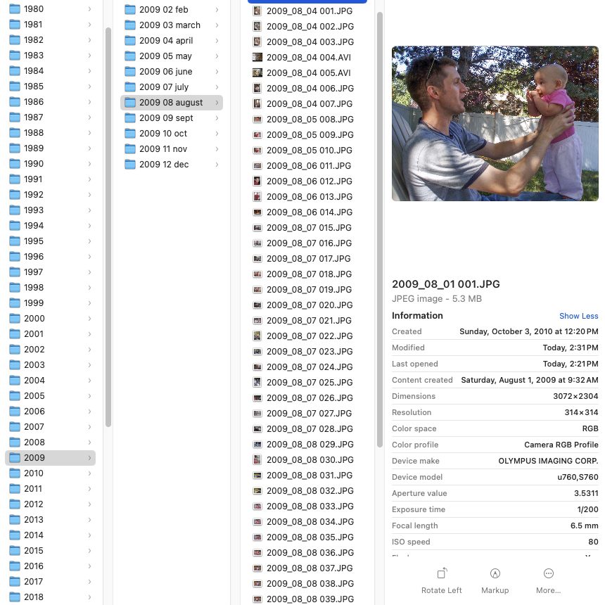Open the 2009 09 sept folder
Viewport: 605px width, 605px height.
pos(166,118)
